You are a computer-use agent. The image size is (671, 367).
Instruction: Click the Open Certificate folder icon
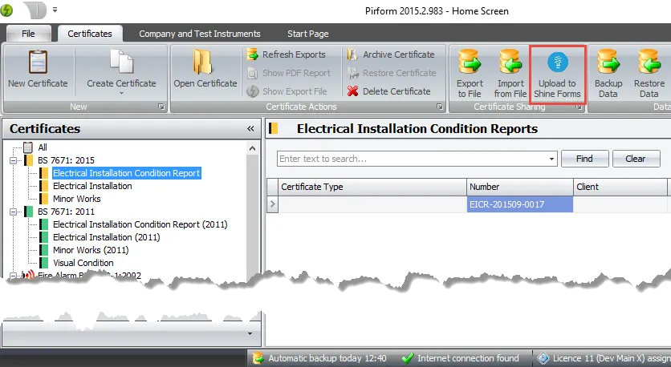click(202, 63)
